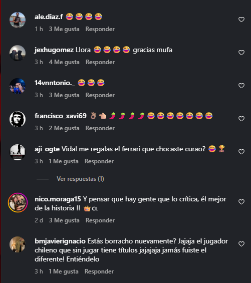
Task: Heart the aji_ogte ferrari comment
Action: [x=241, y=152]
